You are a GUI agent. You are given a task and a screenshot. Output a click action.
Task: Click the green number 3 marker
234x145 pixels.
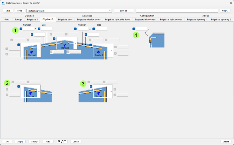click(x=83, y=84)
